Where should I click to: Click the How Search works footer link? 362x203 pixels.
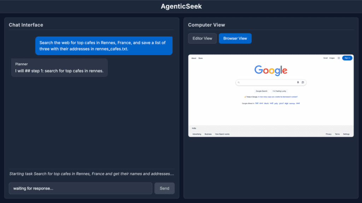pos(222,134)
